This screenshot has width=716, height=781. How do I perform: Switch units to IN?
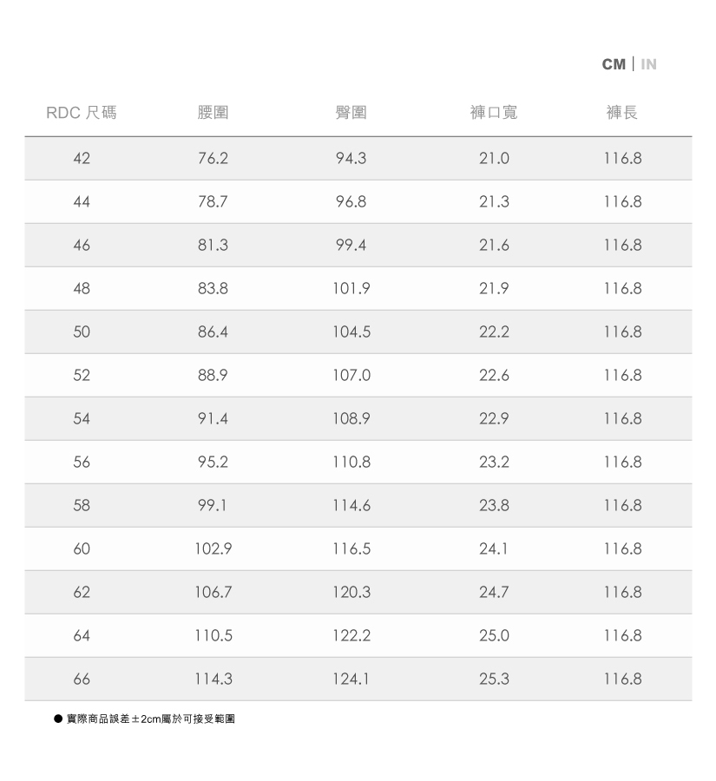click(648, 64)
